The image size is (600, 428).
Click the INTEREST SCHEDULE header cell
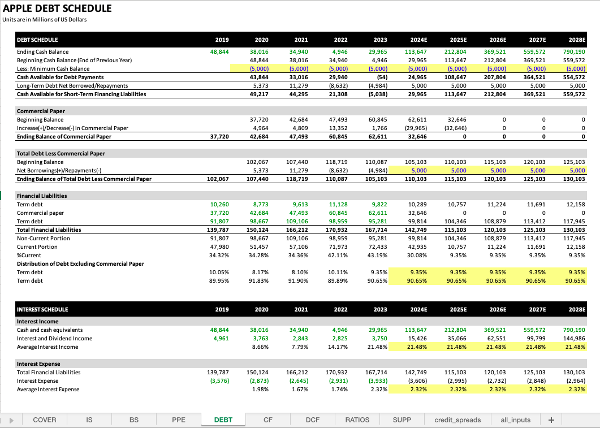coord(42,309)
